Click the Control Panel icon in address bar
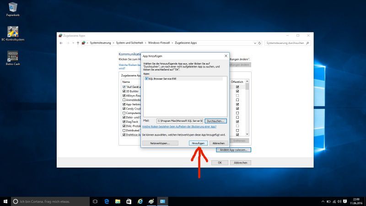 pyautogui.click(x=83, y=43)
